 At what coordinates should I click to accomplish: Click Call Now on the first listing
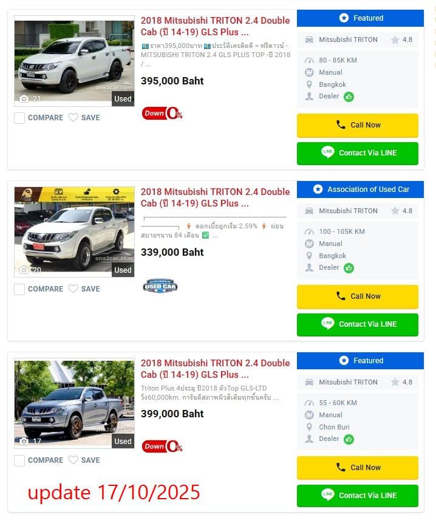(x=357, y=125)
